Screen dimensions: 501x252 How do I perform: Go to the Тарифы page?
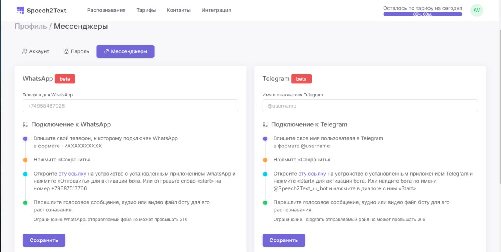[146, 10]
